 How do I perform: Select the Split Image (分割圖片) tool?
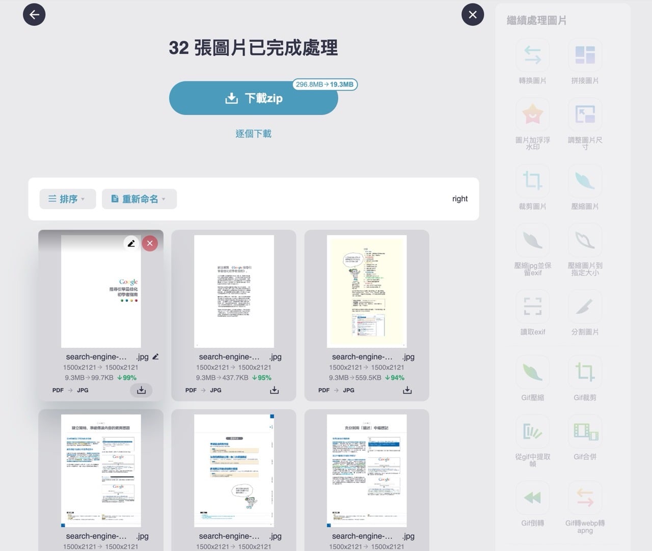tap(585, 307)
